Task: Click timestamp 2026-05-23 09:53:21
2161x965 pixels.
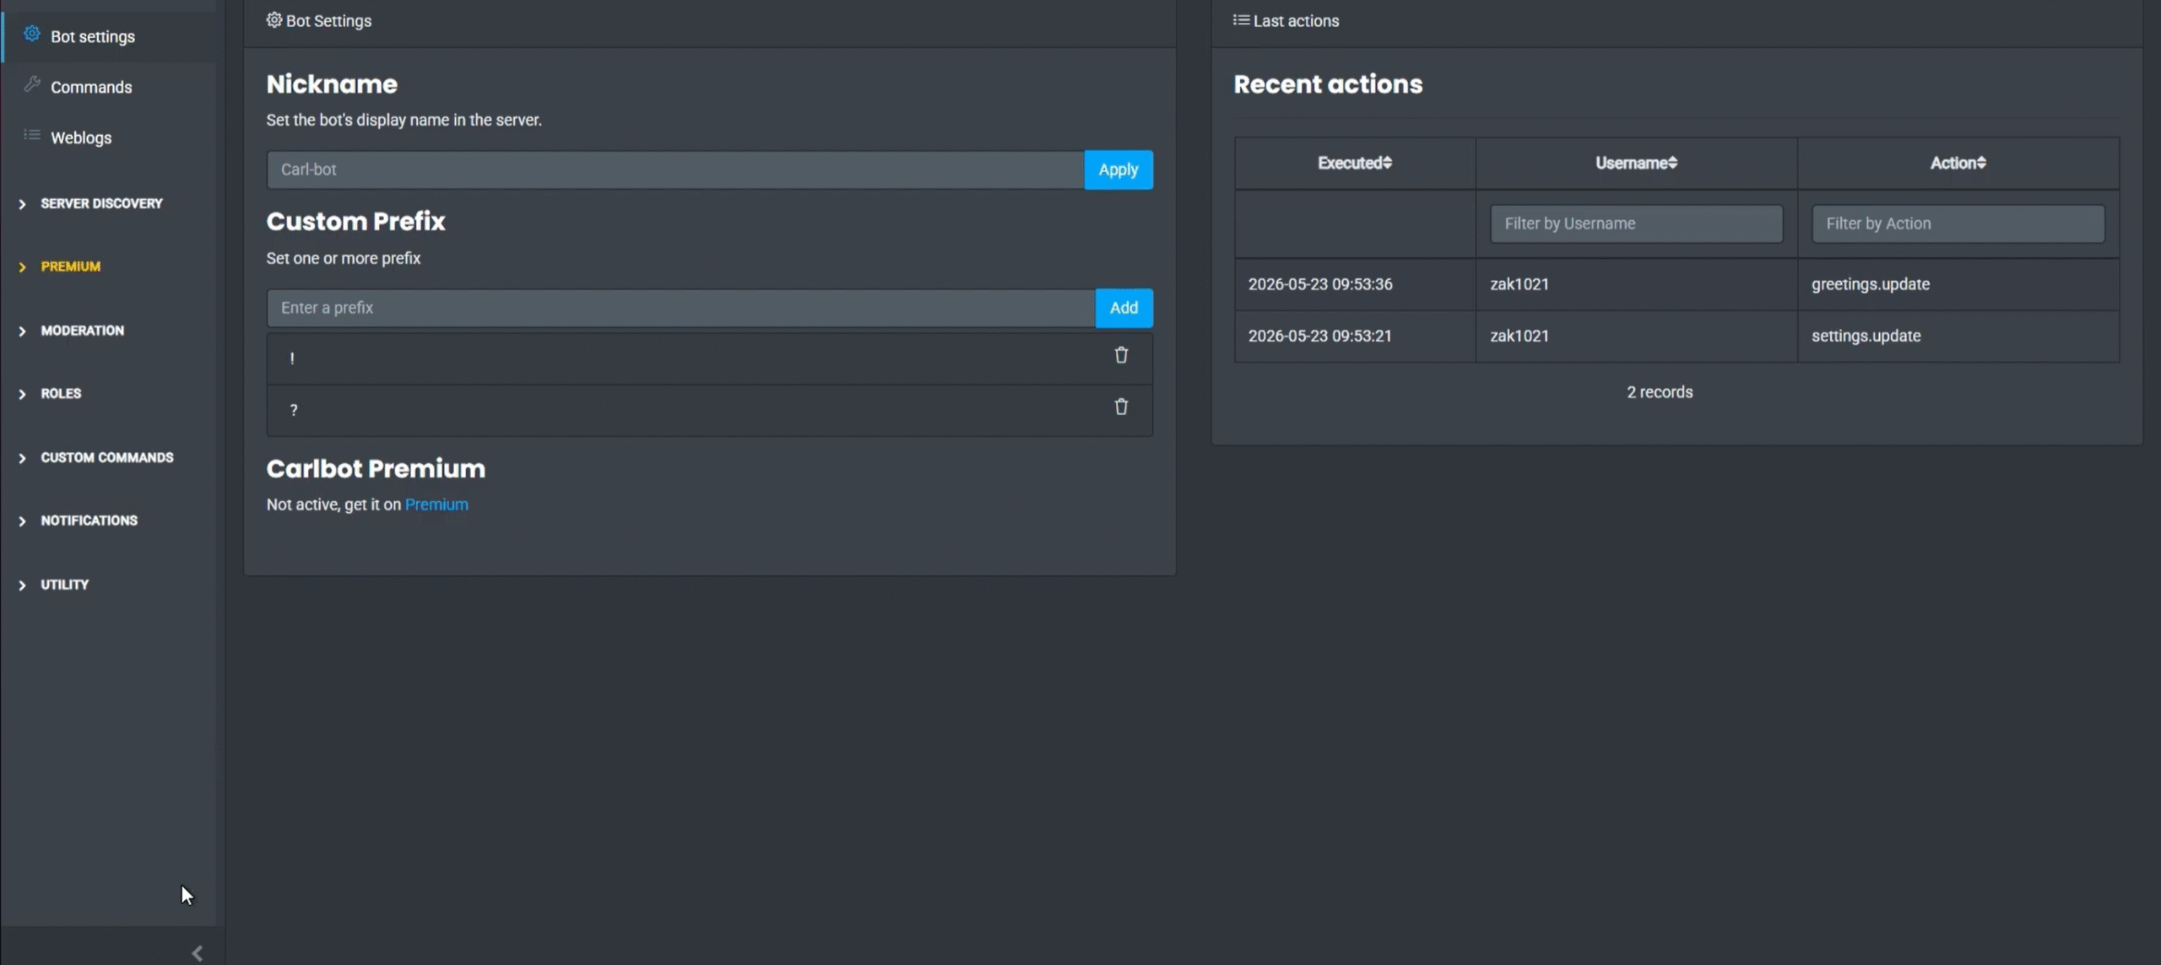Action: click(x=1320, y=336)
